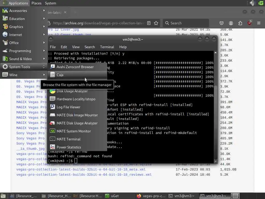Select date 07-Jul-2024 18:46 text
Viewport: 265px width, 199px height.
193,175
